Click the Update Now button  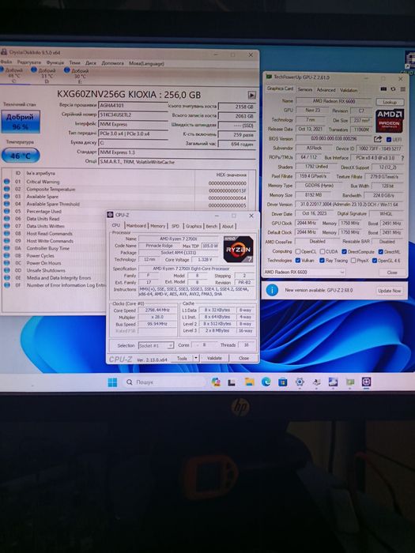click(x=389, y=291)
